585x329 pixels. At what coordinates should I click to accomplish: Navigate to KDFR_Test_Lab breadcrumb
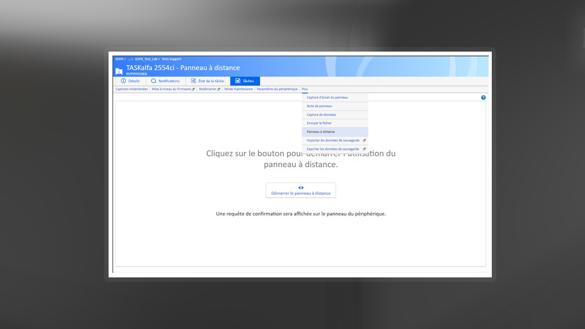(146, 59)
